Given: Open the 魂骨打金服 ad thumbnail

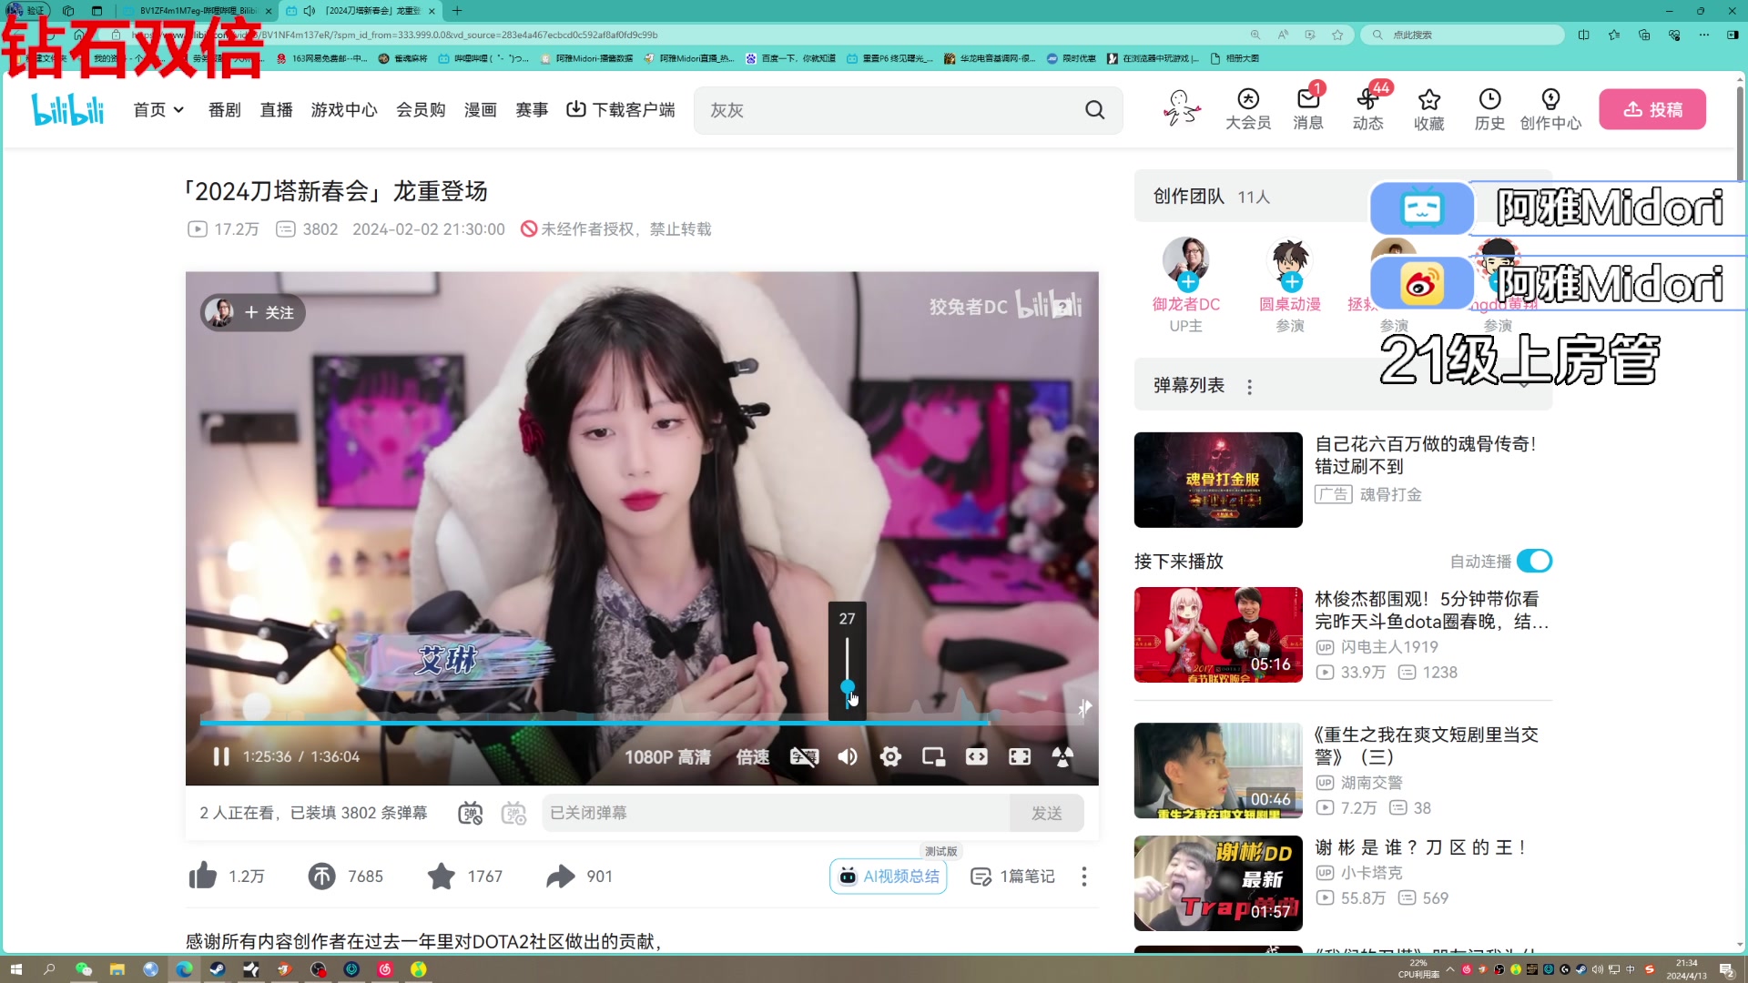Looking at the screenshot, I should (1218, 480).
